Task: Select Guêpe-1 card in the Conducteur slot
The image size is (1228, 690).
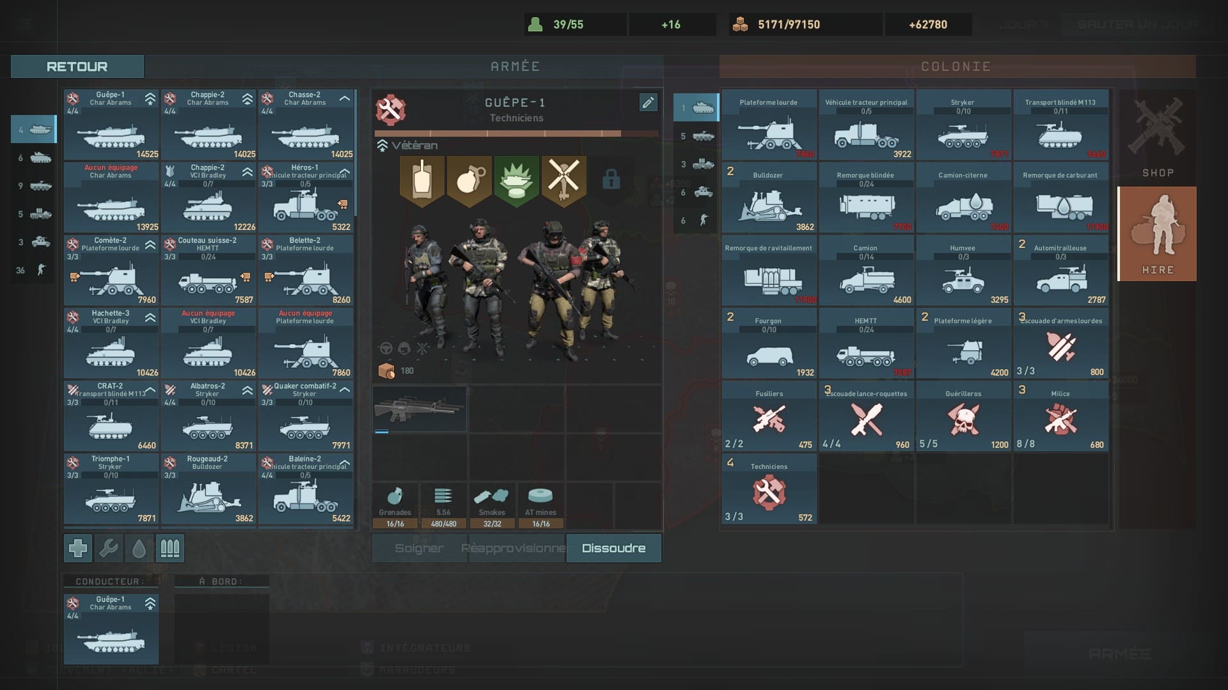Action: pos(111,629)
